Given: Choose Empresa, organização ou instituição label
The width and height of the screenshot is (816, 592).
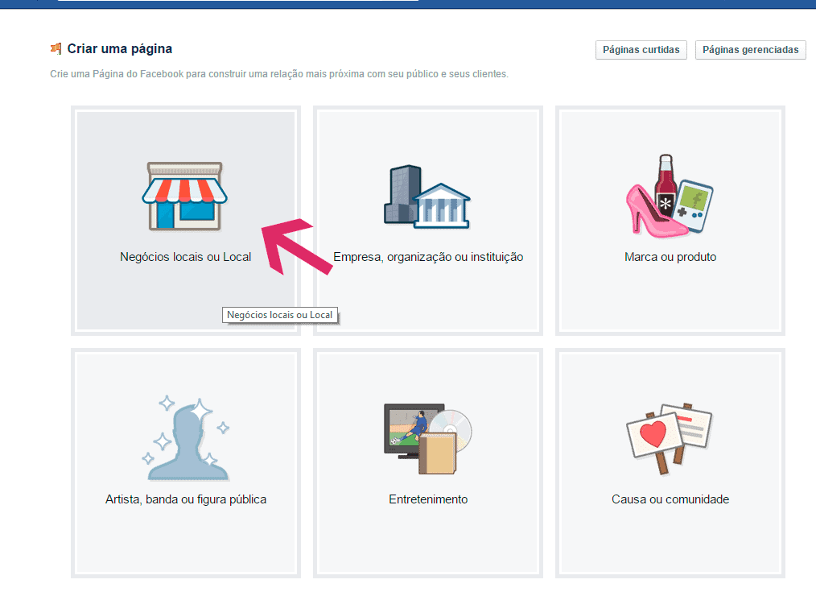Looking at the screenshot, I should click(428, 258).
